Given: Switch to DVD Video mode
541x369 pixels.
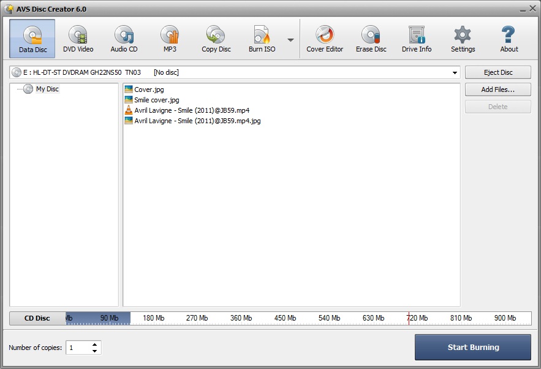Looking at the screenshot, I should tap(78, 38).
